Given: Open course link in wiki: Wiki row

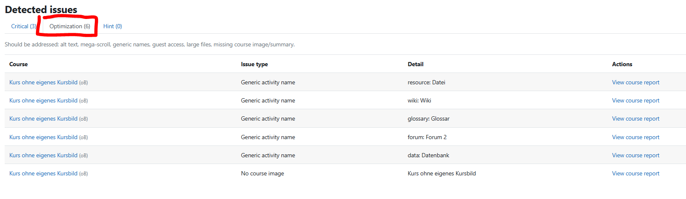Looking at the screenshot, I should pyautogui.click(x=44, y=100).
